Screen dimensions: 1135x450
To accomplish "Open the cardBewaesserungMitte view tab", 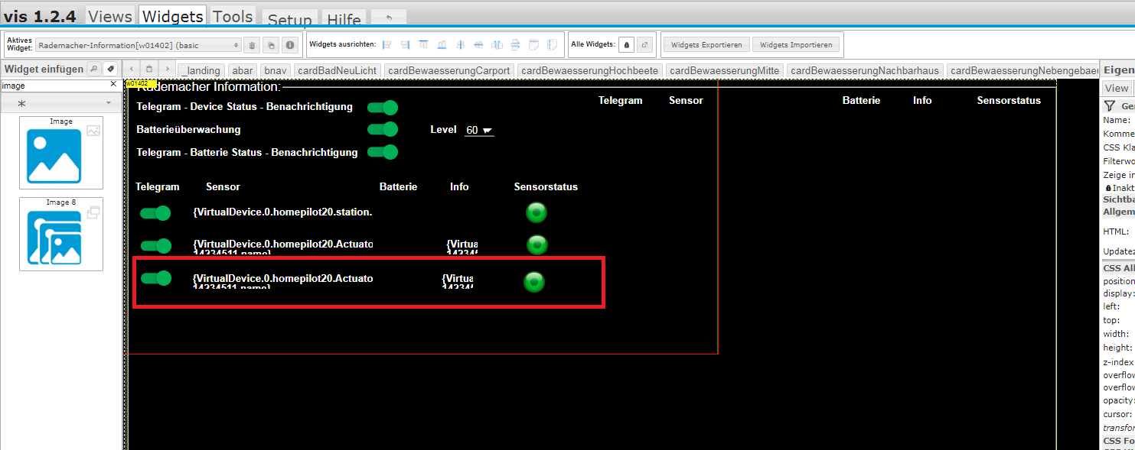I will point(725,70).
